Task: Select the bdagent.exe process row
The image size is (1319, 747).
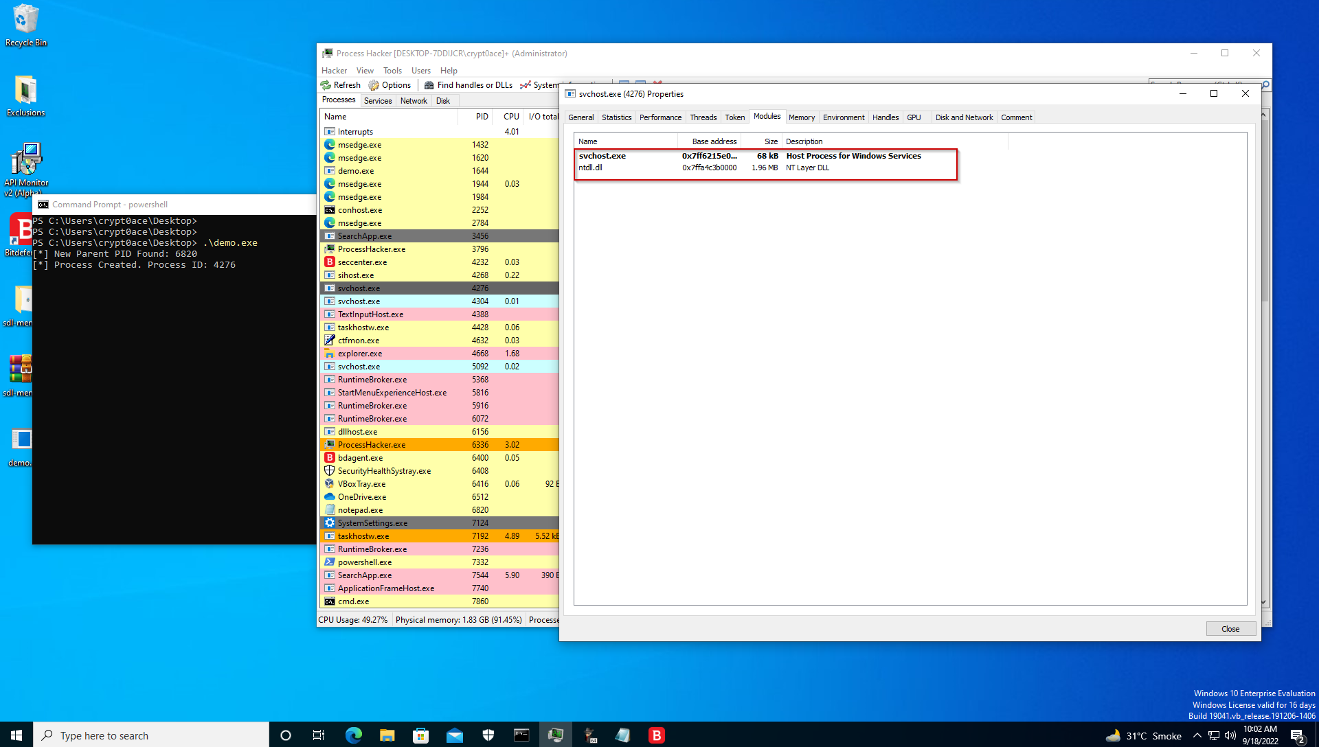Action: tap(360, 458)
